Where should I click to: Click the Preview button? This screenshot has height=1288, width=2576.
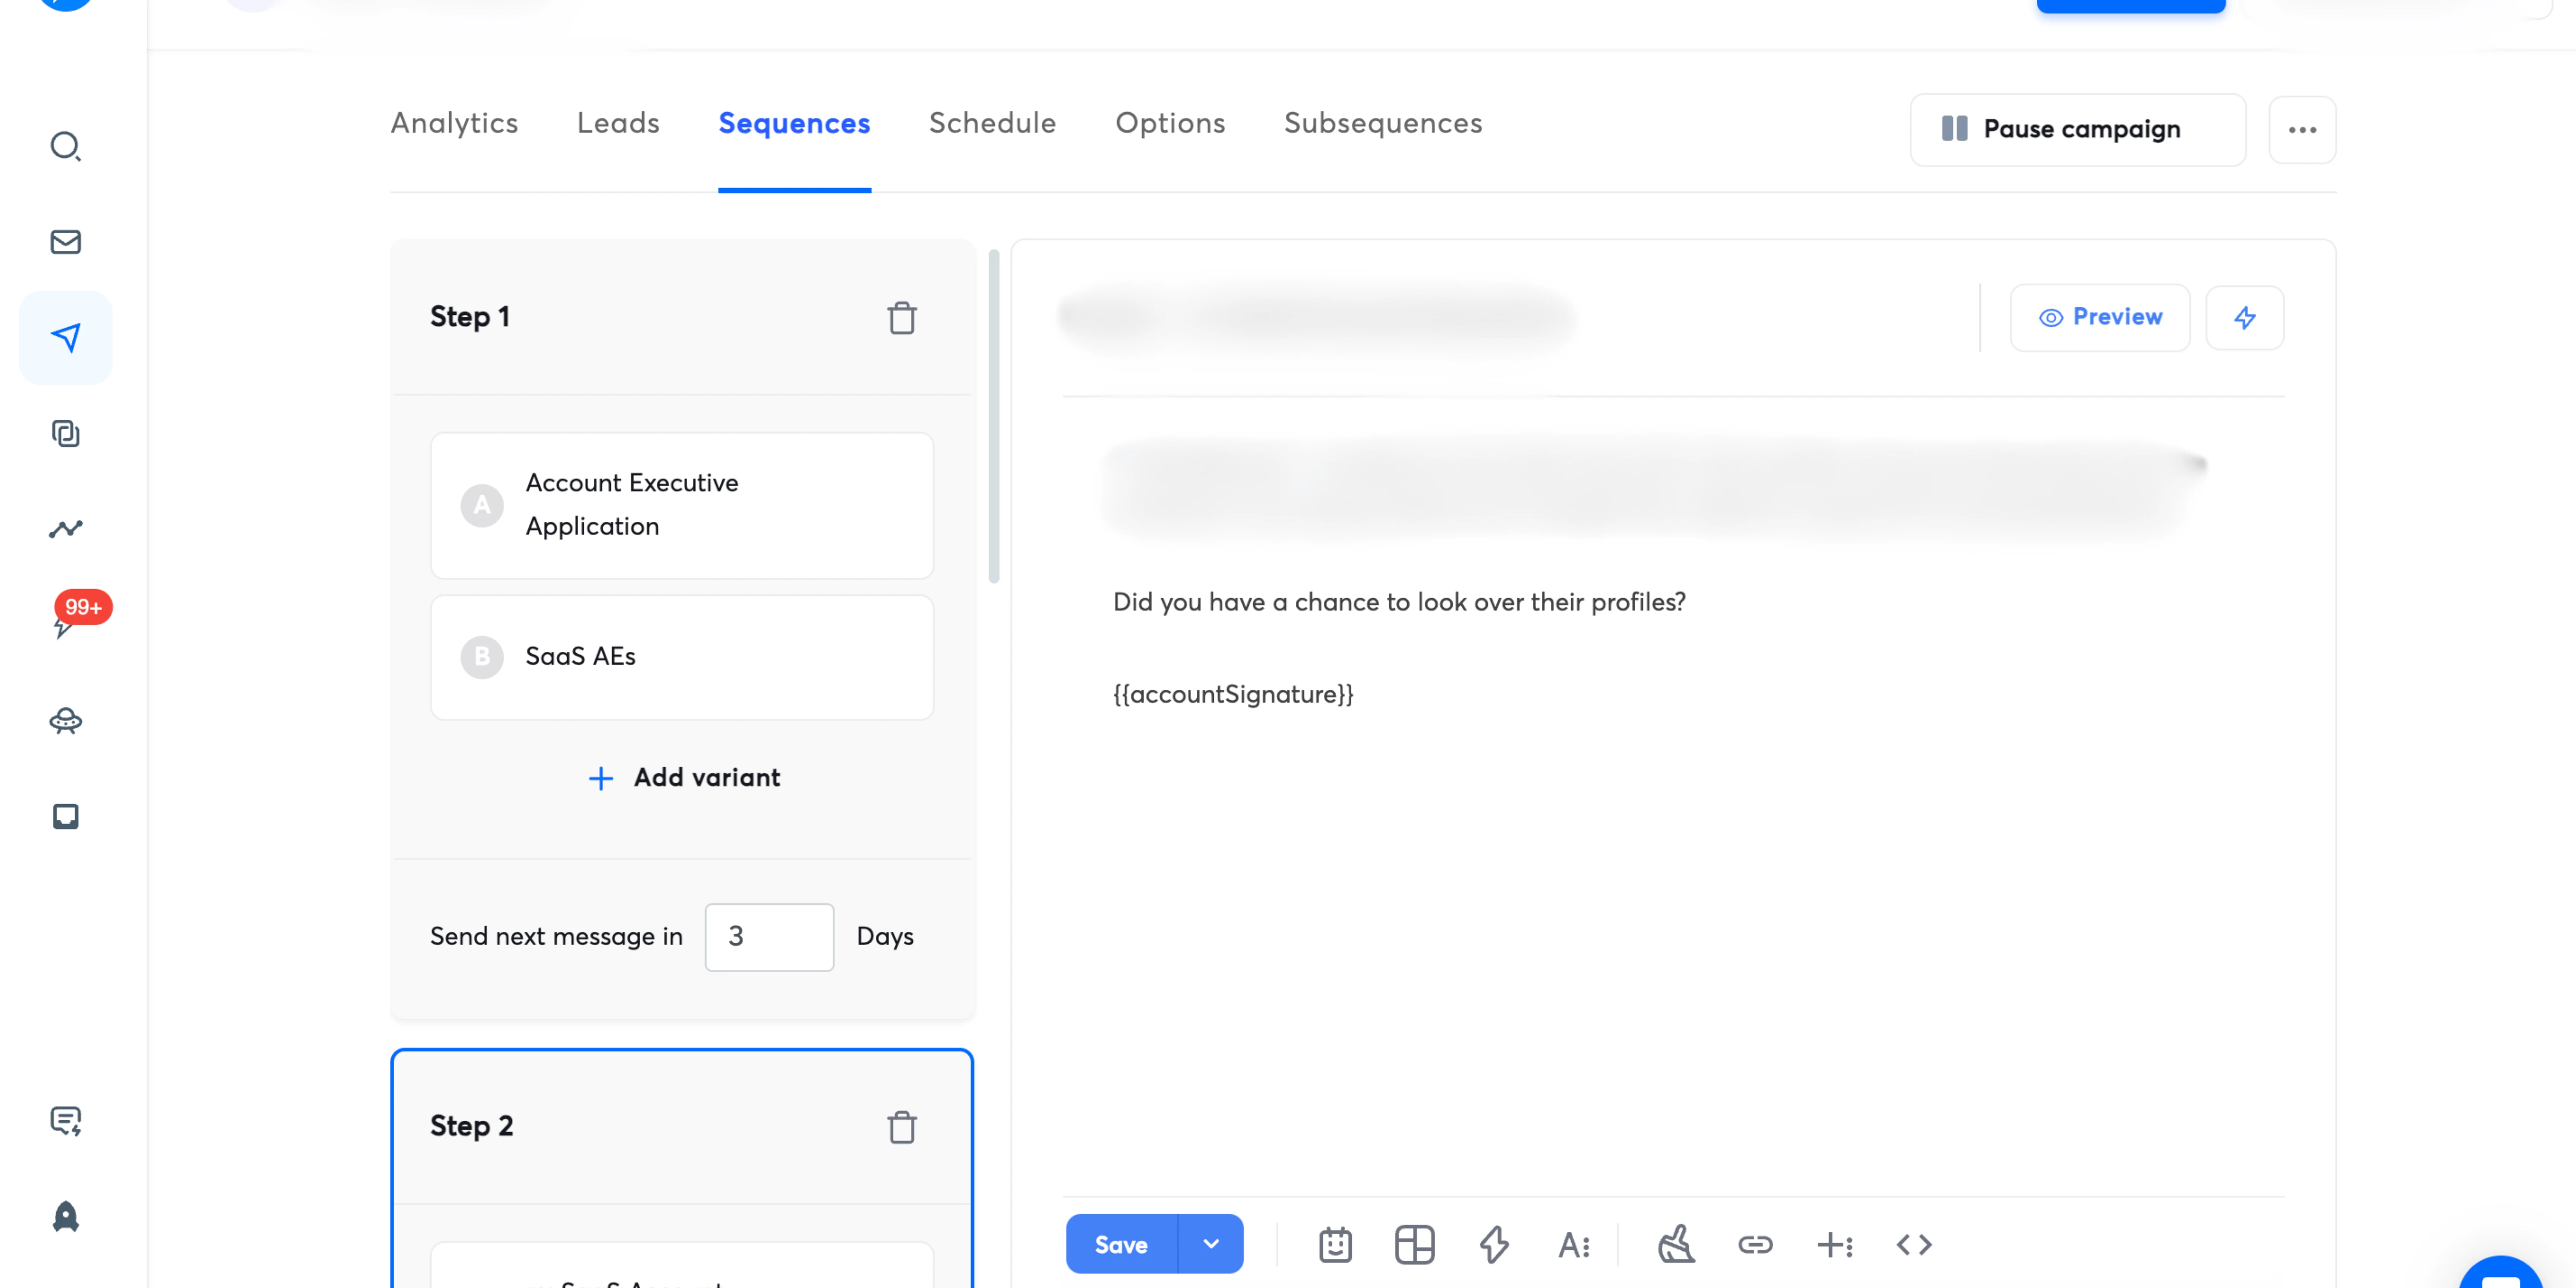tap(2100, 318)
